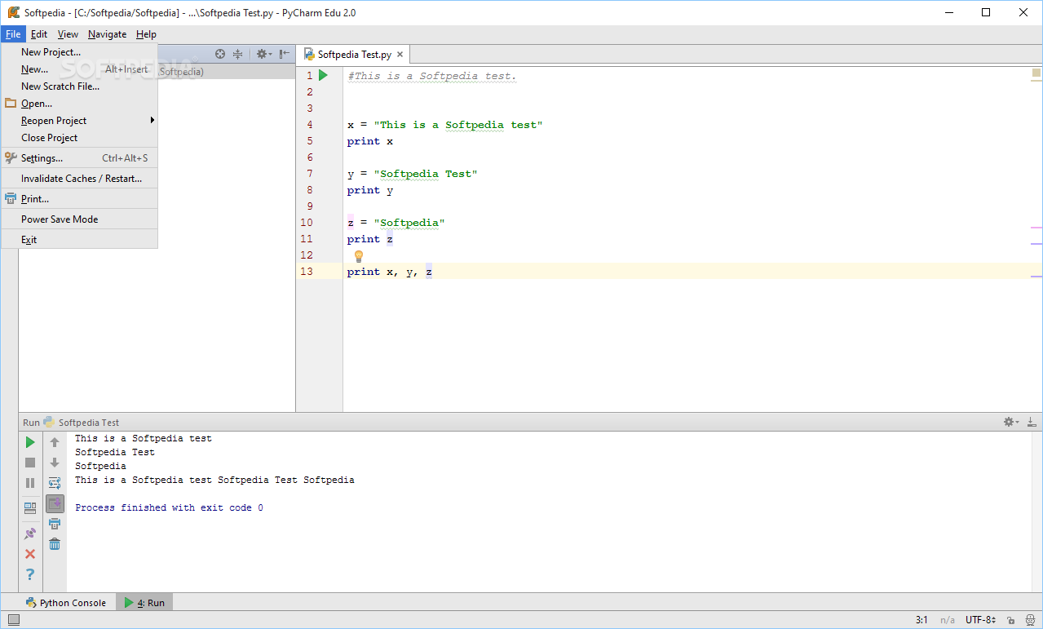The image size is (1043, 629).
Task: Change UTF-8 file encoding
Action: coord(980,620)
